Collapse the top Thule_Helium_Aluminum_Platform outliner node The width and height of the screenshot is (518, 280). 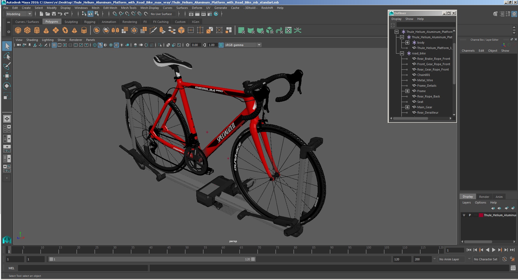[x=397, y=32]
